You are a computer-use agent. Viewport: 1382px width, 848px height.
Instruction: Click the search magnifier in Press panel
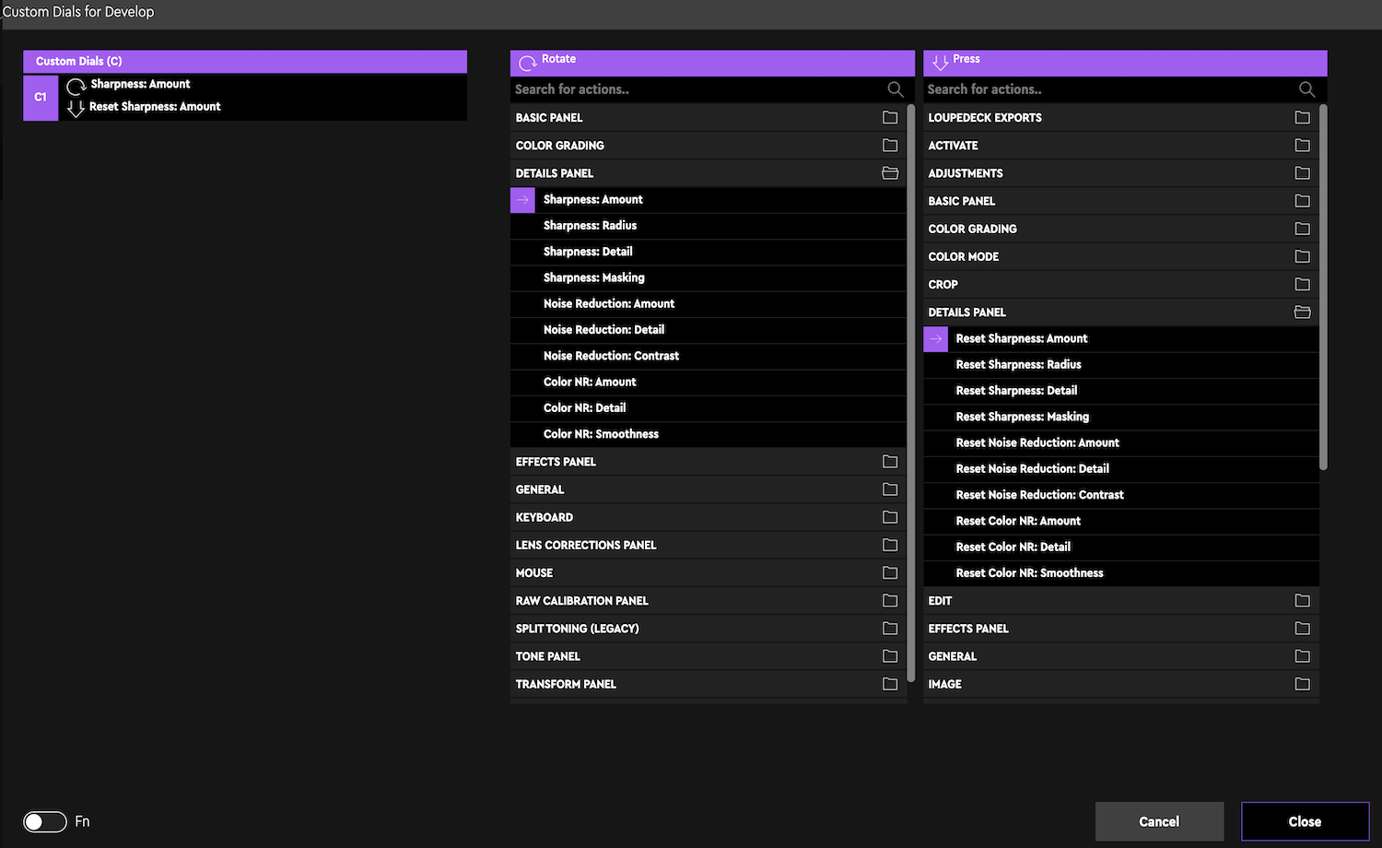pos(1306,89)
